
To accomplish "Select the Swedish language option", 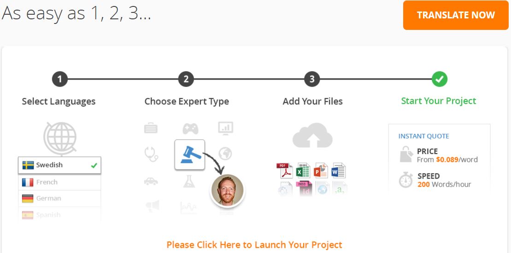I will pos(59,165).
